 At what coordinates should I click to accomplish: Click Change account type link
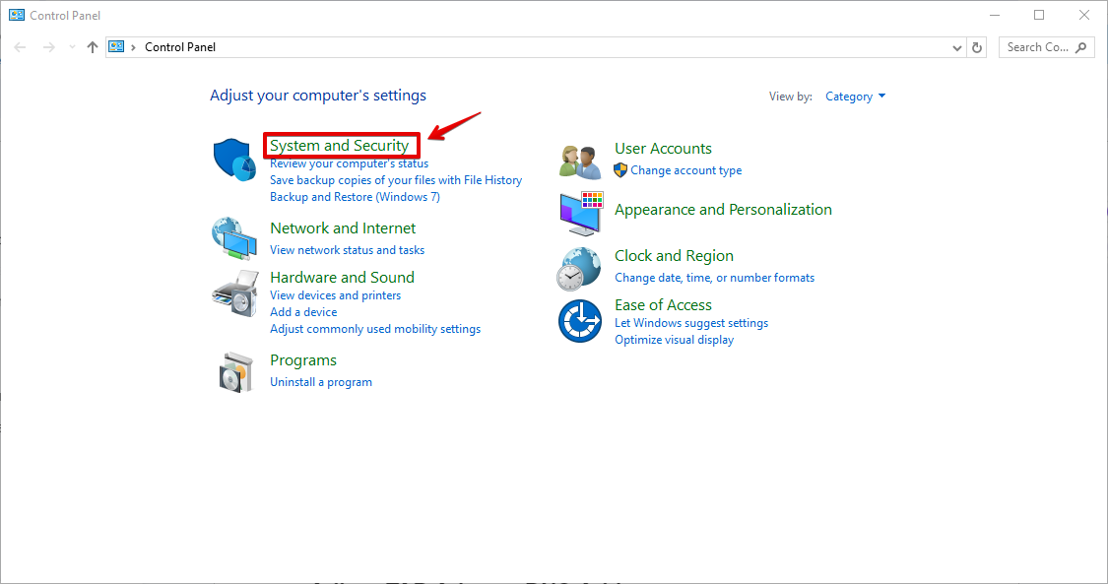tap(685, 170)
